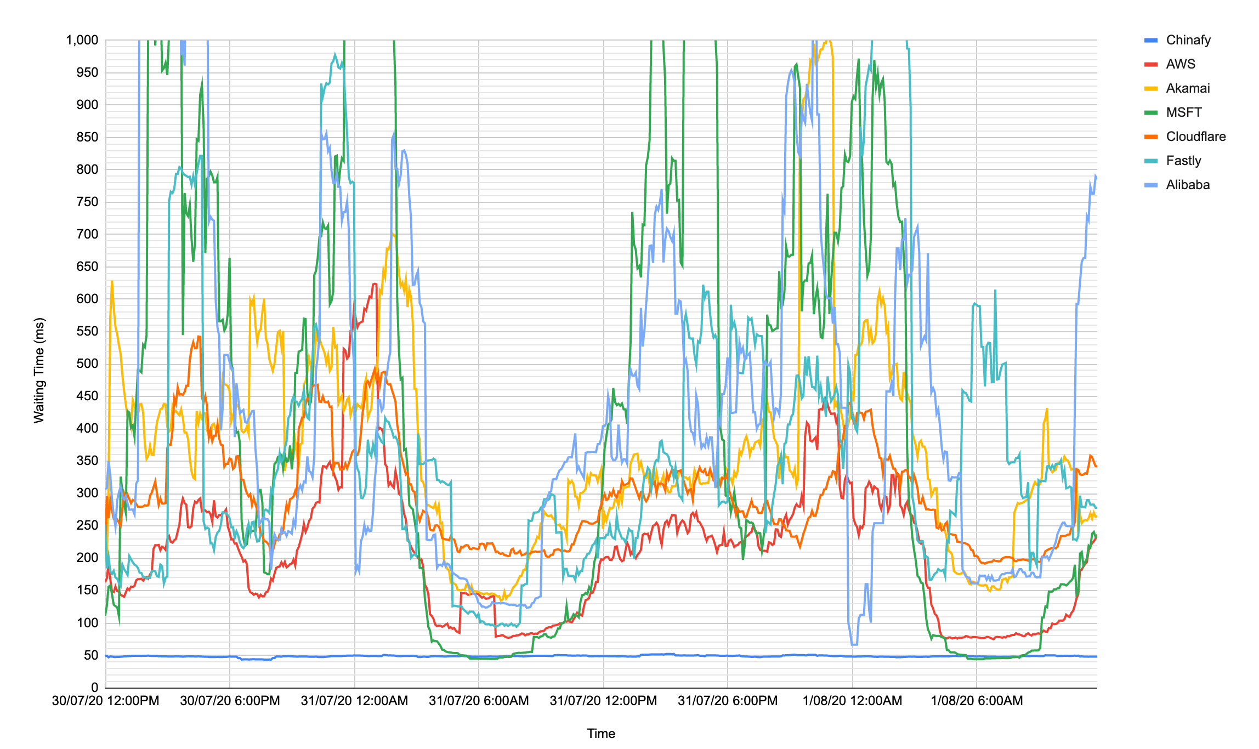Image resolution: width=1259 pixels, height=749 pixels.
Task: Click the Waiting Time (ms) axis title
Action: tap(39, 371)
